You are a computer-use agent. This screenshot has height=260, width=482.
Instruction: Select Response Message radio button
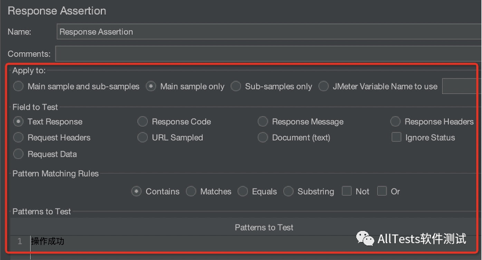263,122
